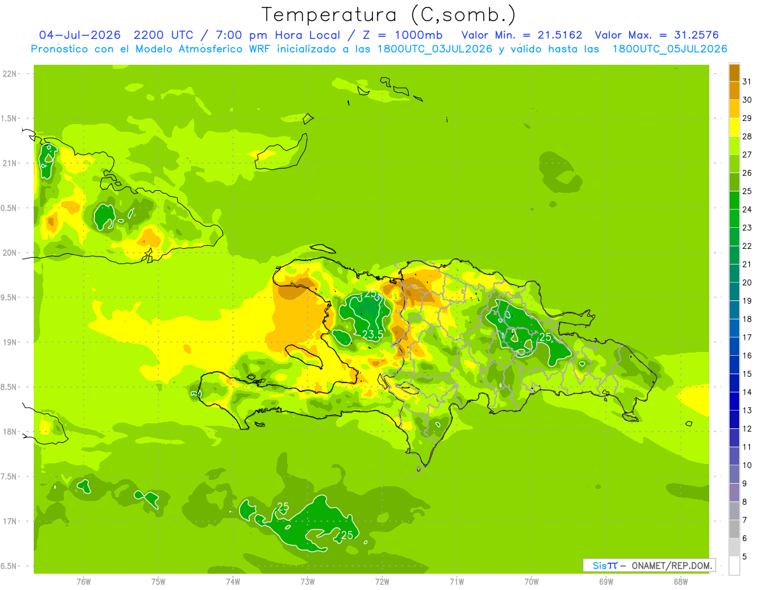Click the teal swatch between 19 and 20
This screenshot has width=764, height=590.
[734, 291]
